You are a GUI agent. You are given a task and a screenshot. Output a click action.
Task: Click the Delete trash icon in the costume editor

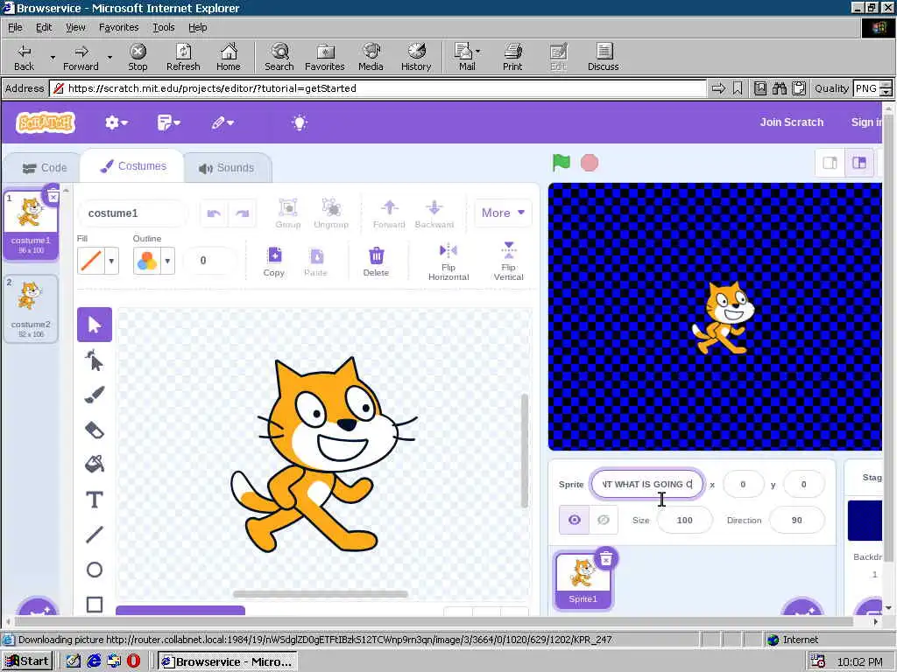(x=376, y=262)
